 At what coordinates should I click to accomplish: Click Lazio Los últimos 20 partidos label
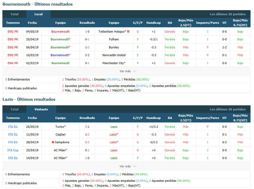click(228, 109)
